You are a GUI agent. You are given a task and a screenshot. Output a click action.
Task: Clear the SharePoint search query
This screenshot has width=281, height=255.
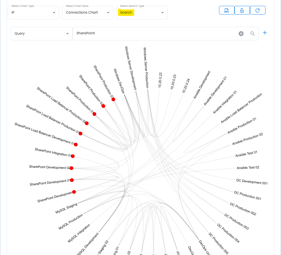click(x=241, y=33)
